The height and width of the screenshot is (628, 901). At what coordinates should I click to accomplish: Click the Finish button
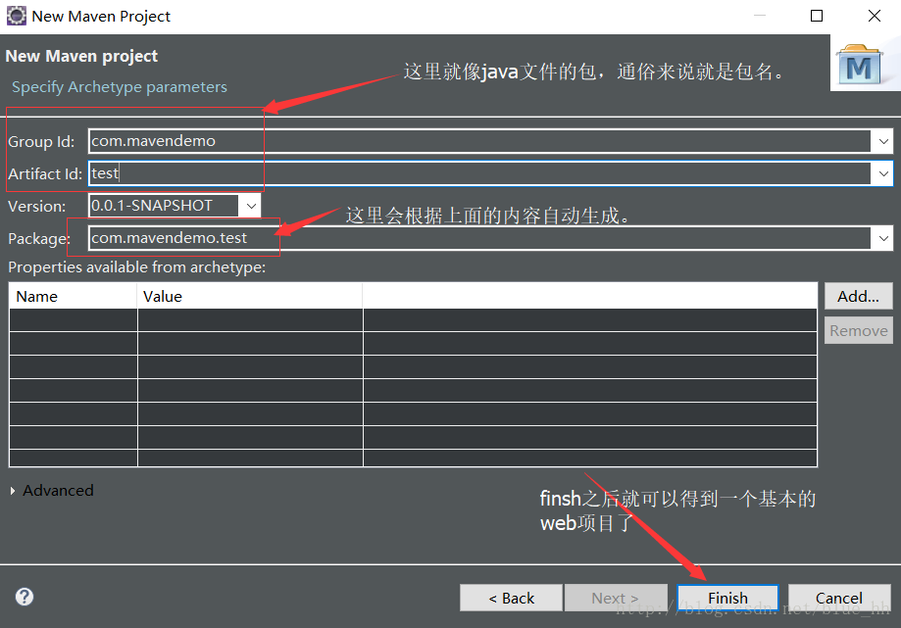(x=727, y=599)
